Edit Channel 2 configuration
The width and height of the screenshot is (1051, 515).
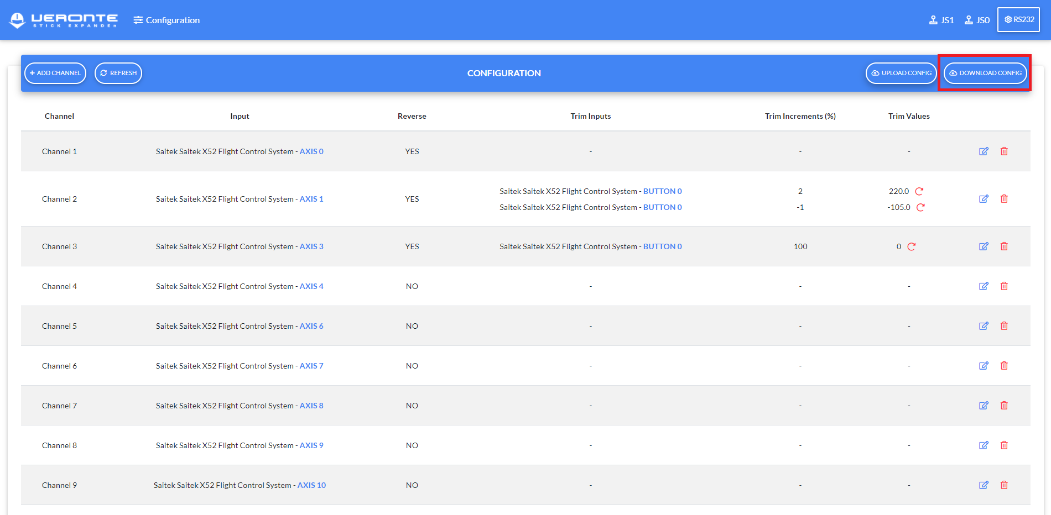click(984, 199)
